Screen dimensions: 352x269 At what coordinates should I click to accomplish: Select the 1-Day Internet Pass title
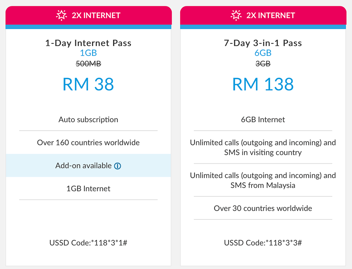pyautogui.click(x=88, y=43)
